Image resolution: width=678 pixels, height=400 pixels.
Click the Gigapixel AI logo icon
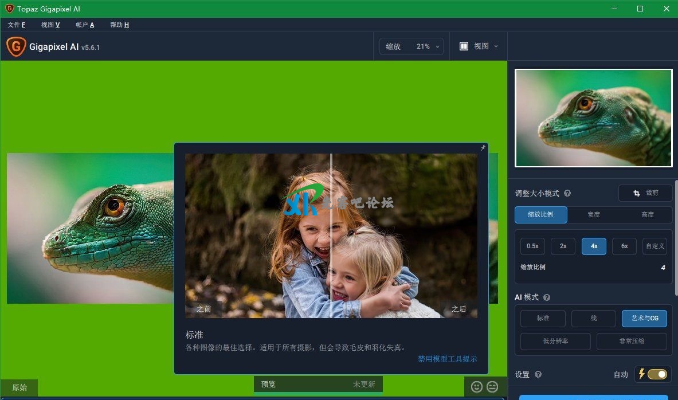click(16, 47)
